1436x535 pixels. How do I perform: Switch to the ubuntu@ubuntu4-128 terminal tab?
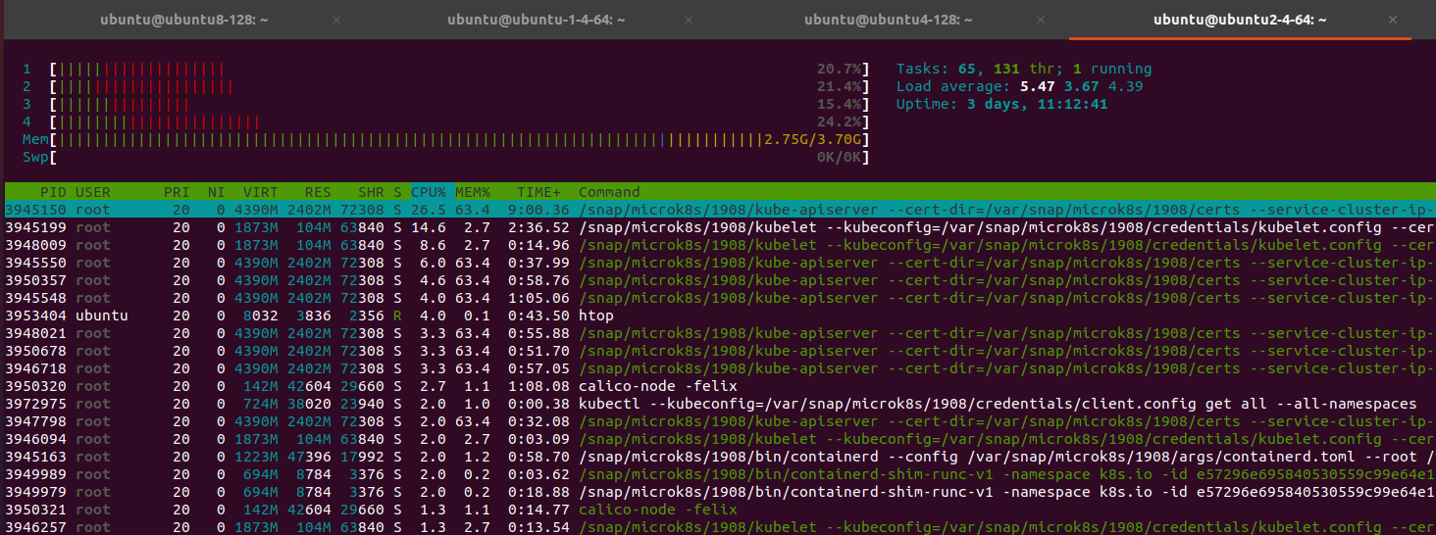point(889,20)
